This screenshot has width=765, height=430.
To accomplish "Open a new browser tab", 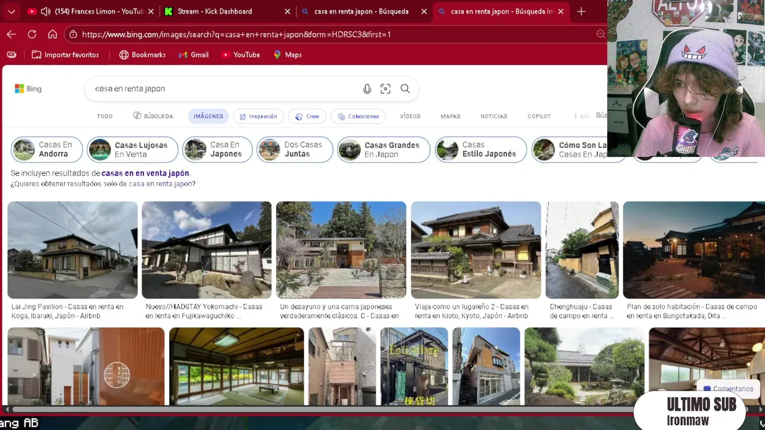I will pyautogui.click(x=581, y=11).
